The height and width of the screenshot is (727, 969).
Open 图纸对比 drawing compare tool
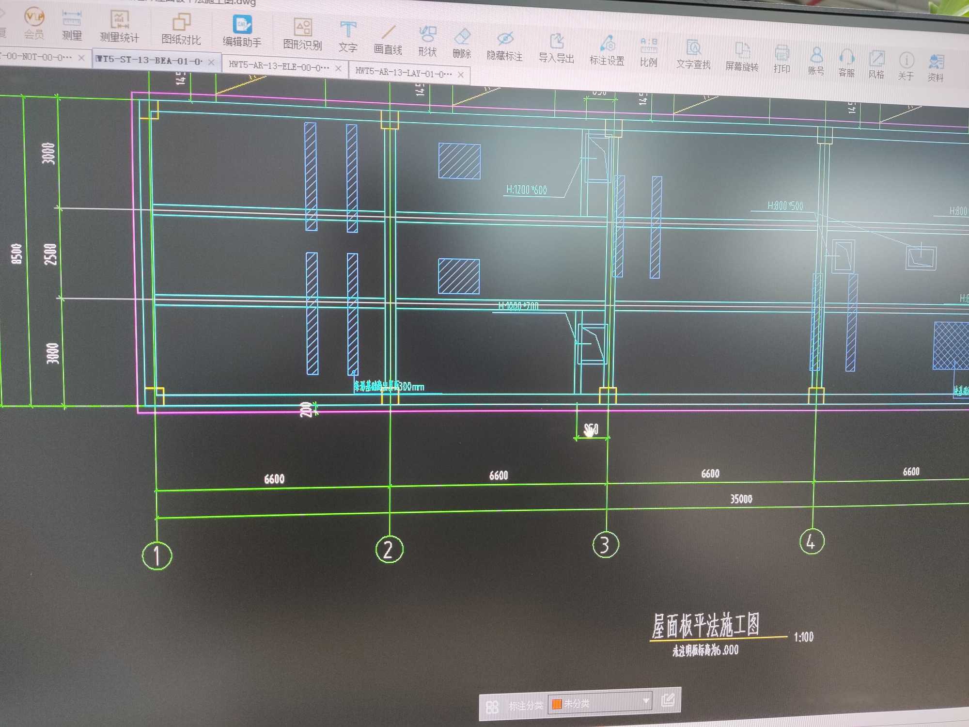pos(181,30)
